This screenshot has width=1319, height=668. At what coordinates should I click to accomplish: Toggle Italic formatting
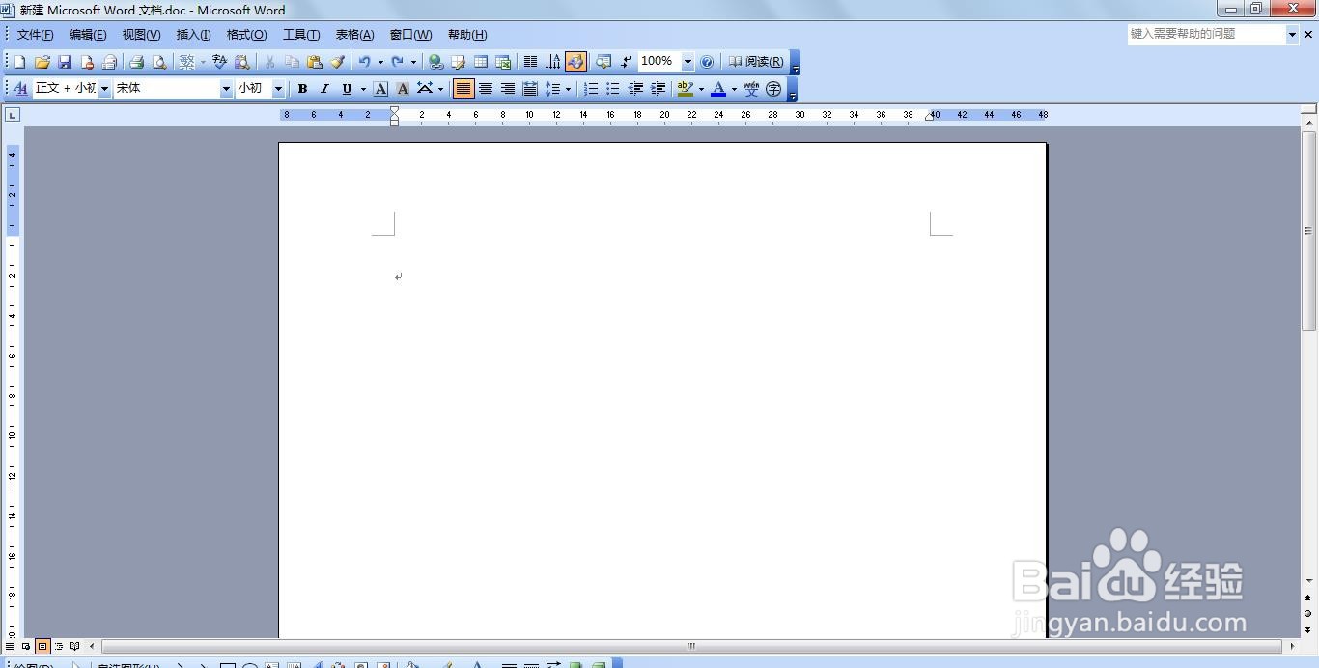pos(324,89)
